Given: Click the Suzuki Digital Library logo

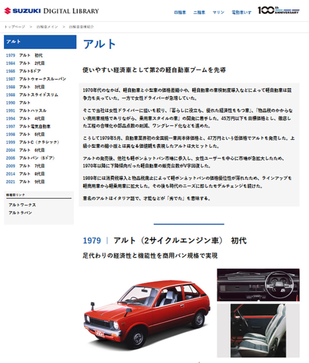Looking at the screenshot, I should click(x=51, y=11).
